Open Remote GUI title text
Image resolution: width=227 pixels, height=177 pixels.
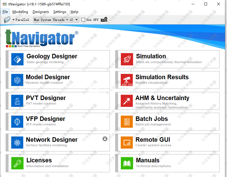(153, 140)
